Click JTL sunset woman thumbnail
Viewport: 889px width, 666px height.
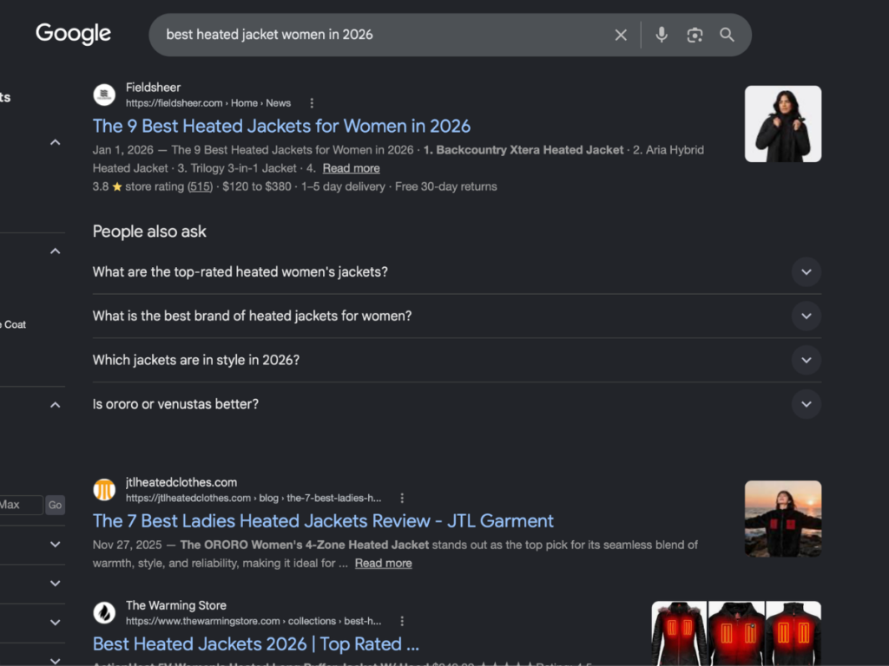783,519
